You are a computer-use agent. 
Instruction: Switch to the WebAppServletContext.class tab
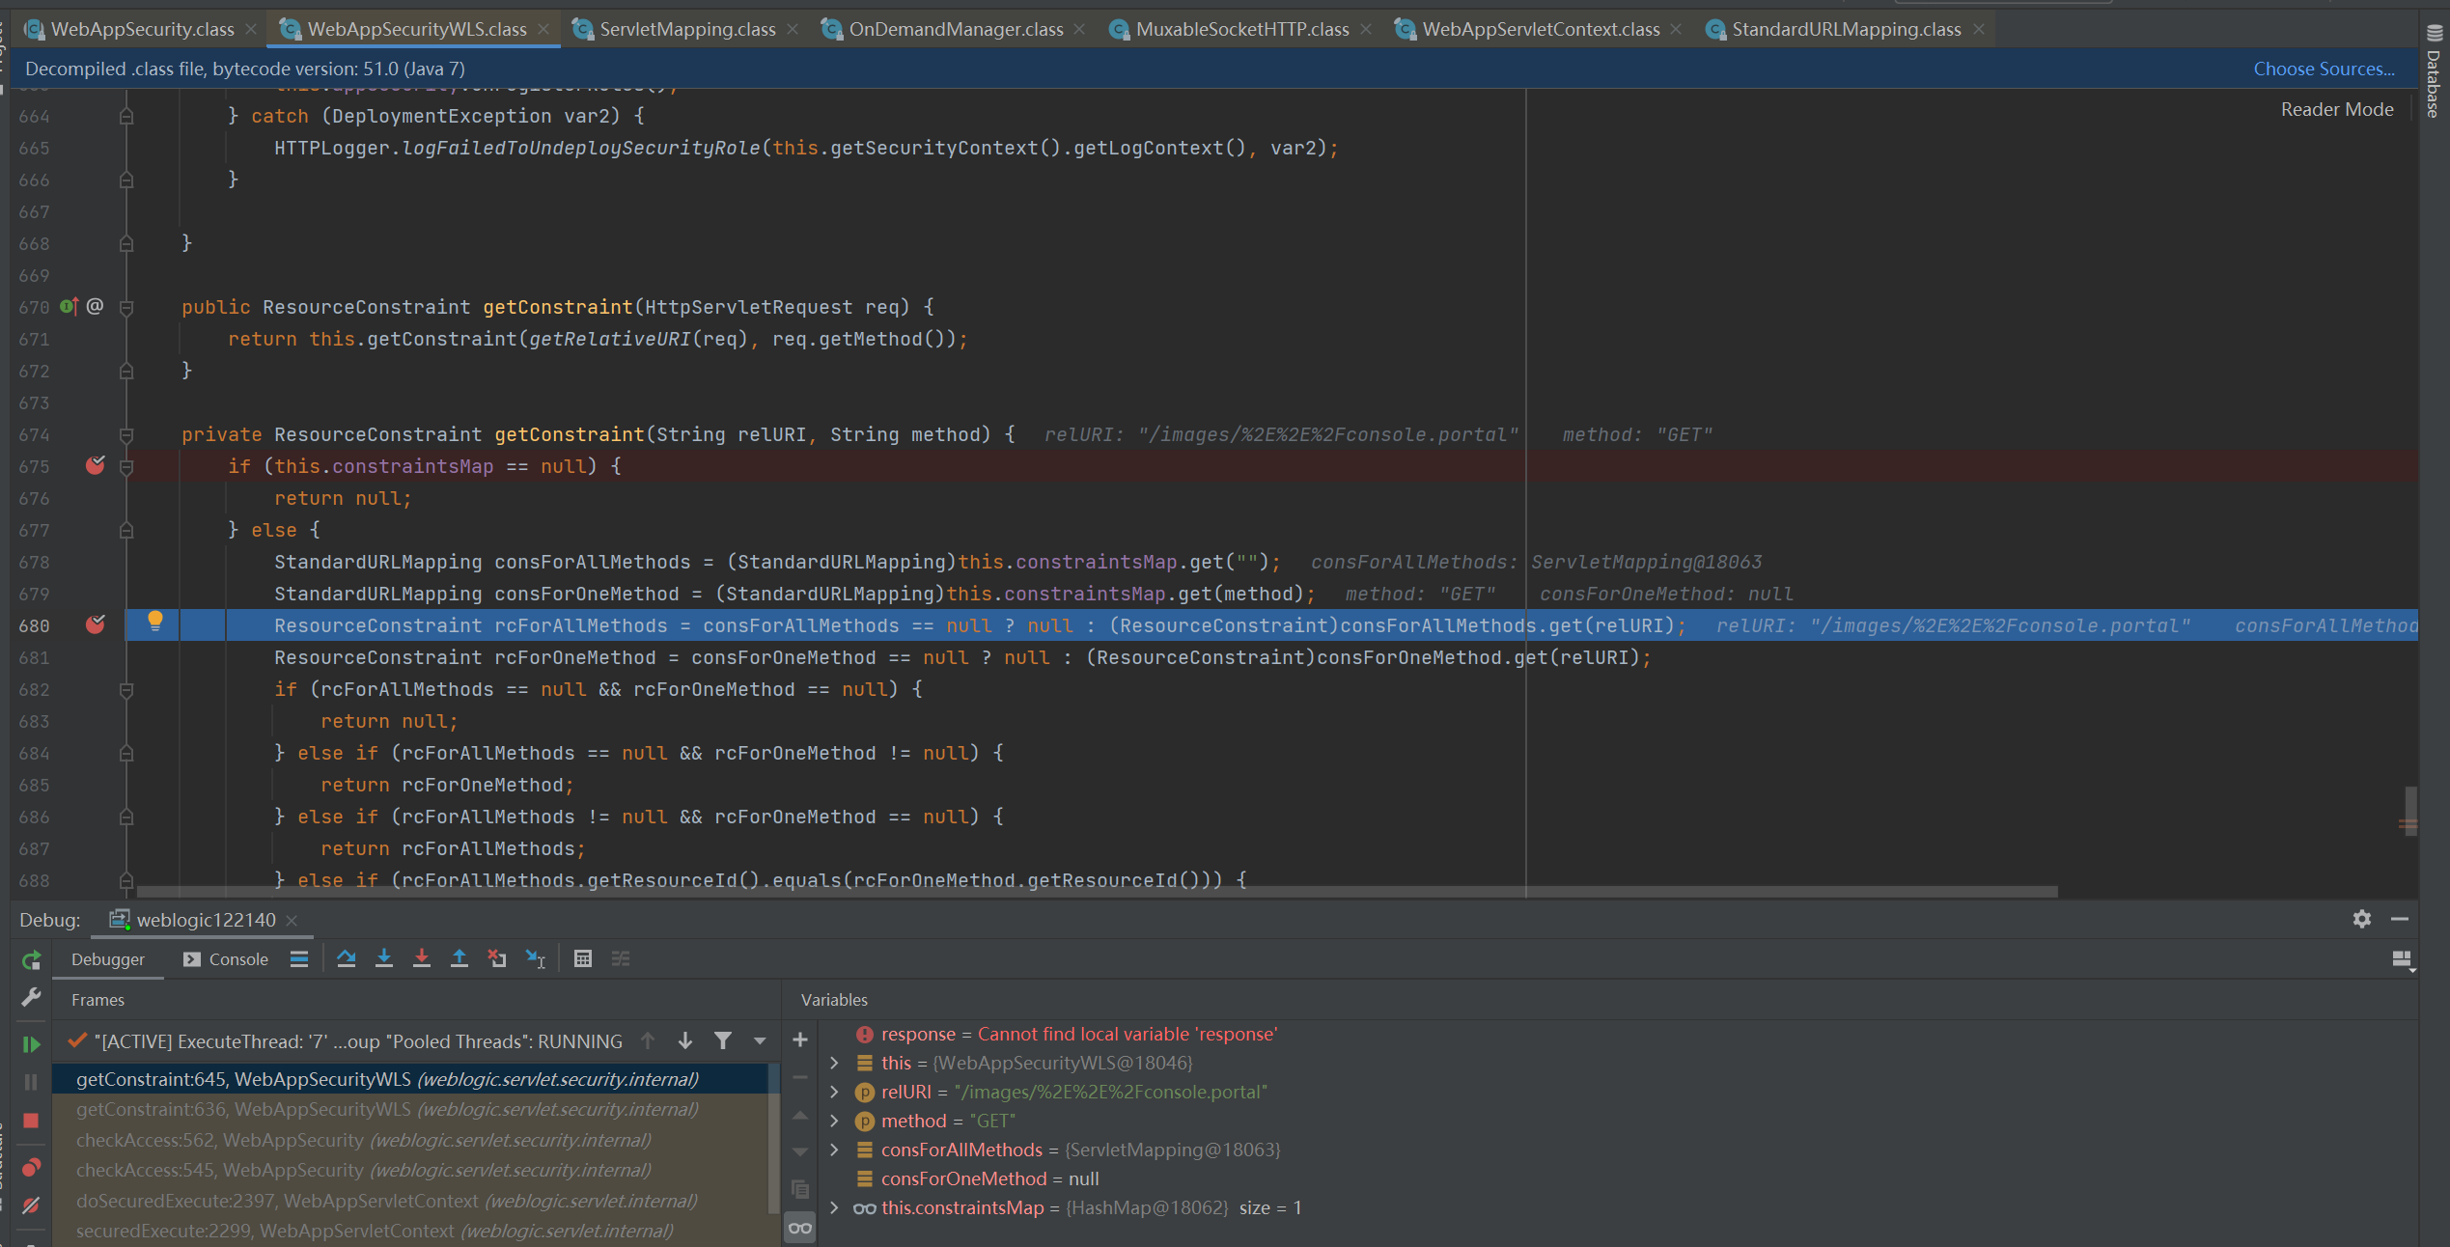point(1541,29)
